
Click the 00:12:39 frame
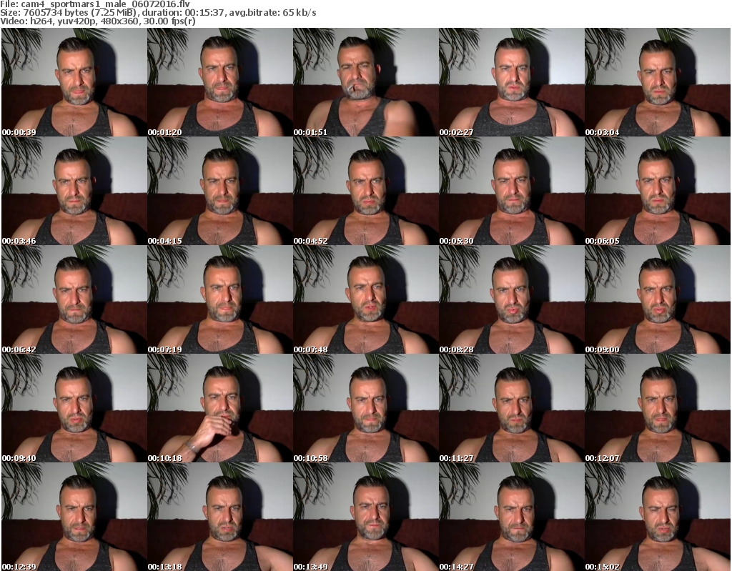pos(73,517)
